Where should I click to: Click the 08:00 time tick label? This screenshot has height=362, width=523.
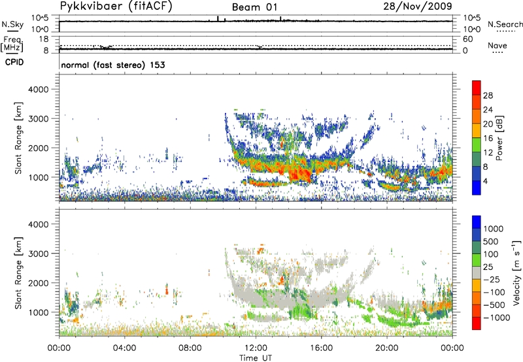tap(190, 348)
